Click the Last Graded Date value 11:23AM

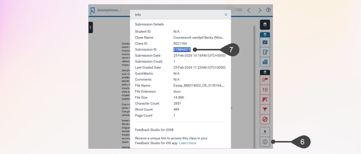(199, 68)
